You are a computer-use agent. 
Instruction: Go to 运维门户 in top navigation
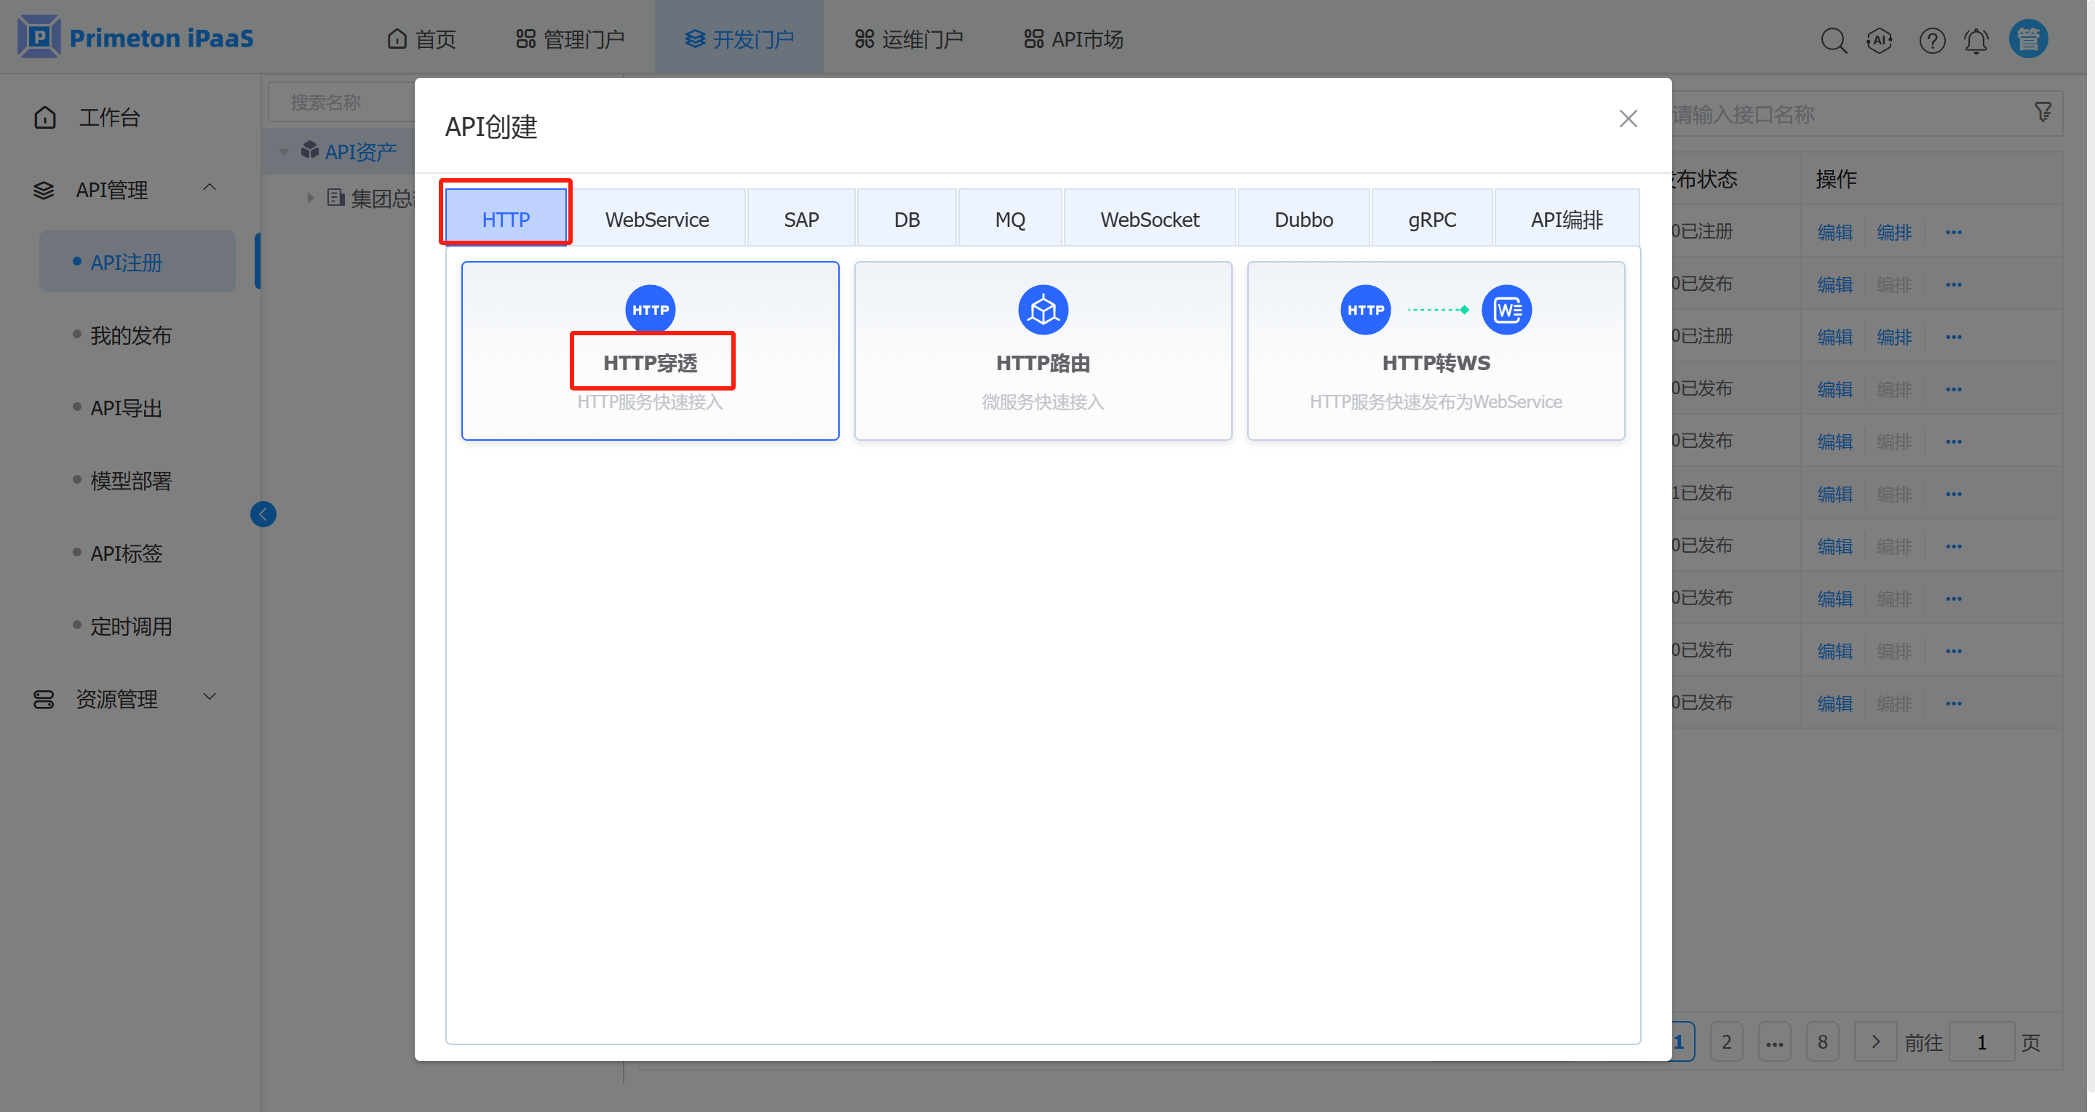click(x=908, y=39)
